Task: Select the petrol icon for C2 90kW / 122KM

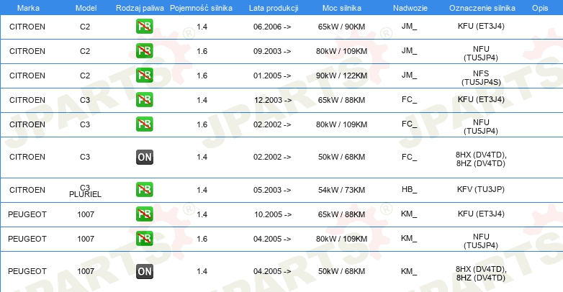Action: (x=144, y=76)
